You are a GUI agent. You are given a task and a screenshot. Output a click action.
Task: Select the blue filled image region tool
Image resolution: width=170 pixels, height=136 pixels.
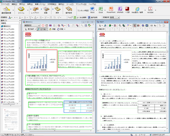tap(50, 25)
